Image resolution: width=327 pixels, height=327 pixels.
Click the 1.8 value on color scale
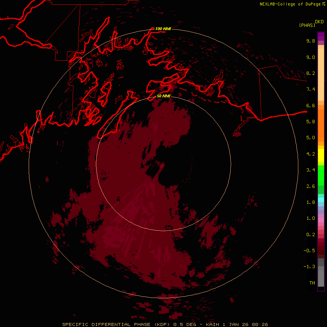point(311,202)
